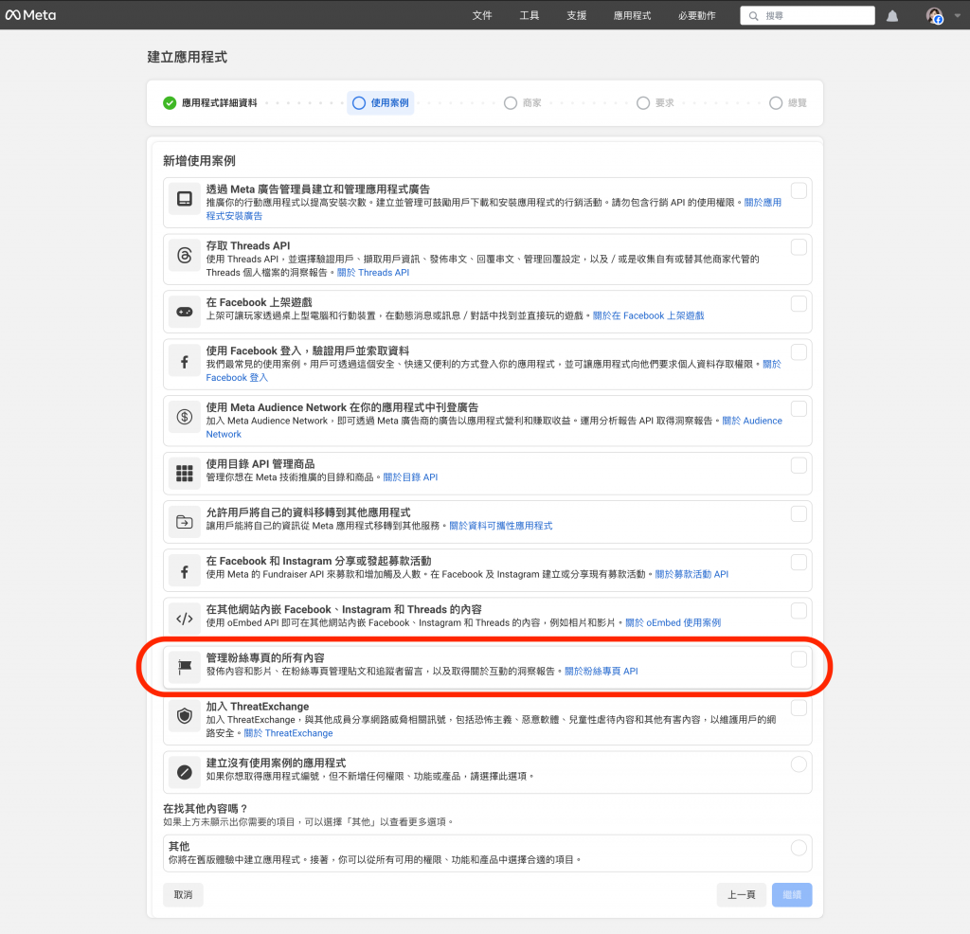970x934 pixels.
Task: Select the Meta 廣告管理員 app ads use case
Action: pos(799,190)
